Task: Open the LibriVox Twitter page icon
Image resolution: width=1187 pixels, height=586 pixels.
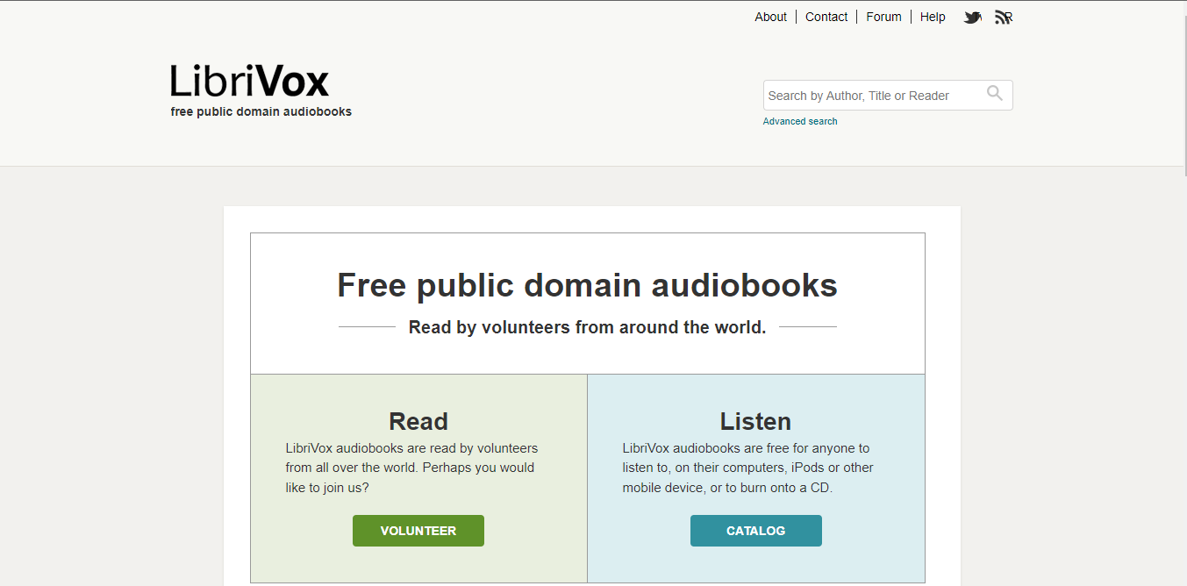Action: [x=972, y=17]
